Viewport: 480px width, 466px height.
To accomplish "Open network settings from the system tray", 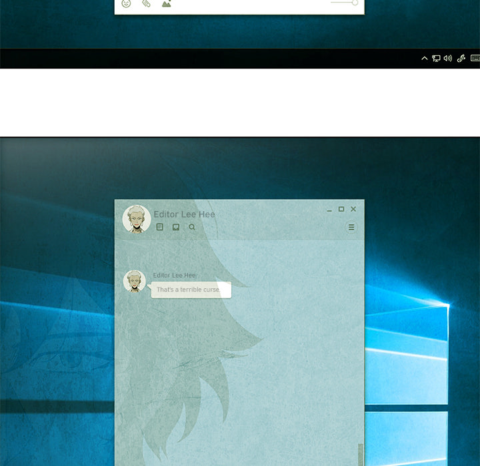I will coord(436,59).
